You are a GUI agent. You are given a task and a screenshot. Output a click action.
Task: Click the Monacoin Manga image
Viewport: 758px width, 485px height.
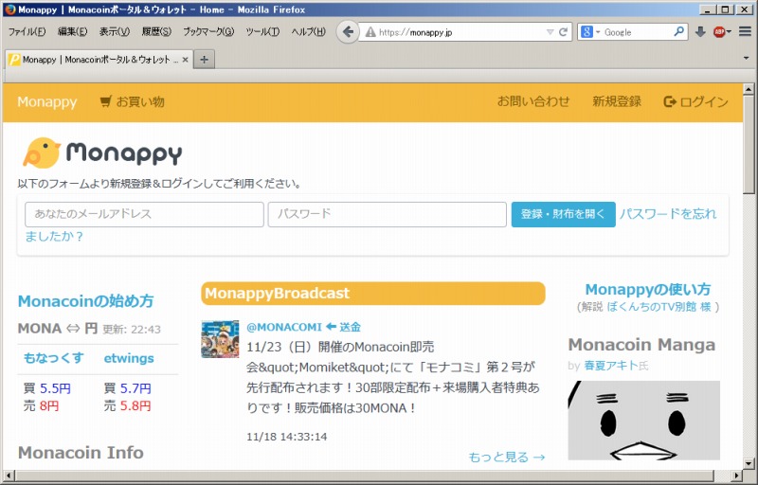[x=643, y=421]
